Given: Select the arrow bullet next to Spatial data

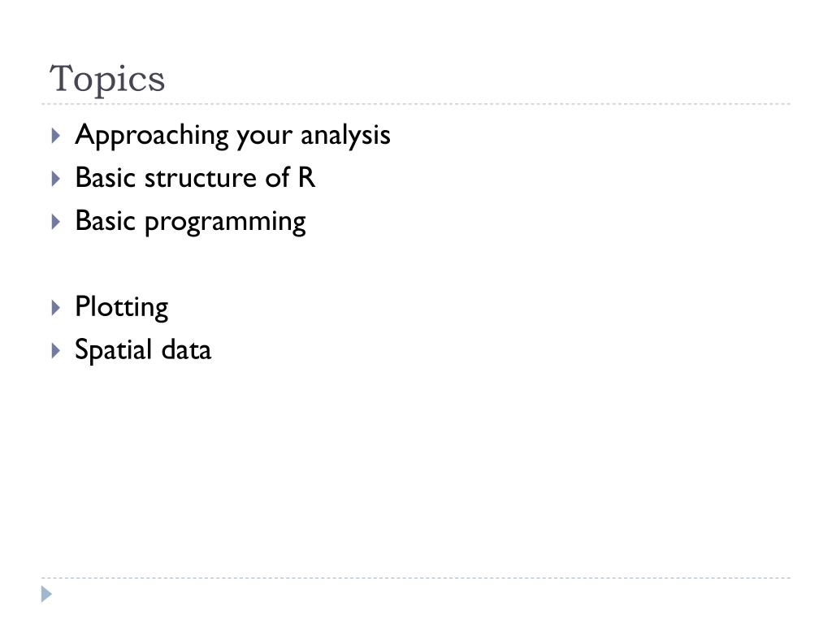Looking at the screenshot, I should 56,351.
